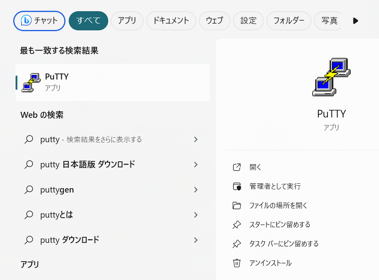Screen dimensions: 379x280
Task: Click the folder icon next to ファイルの場所を開く
Action: (237, 206)
